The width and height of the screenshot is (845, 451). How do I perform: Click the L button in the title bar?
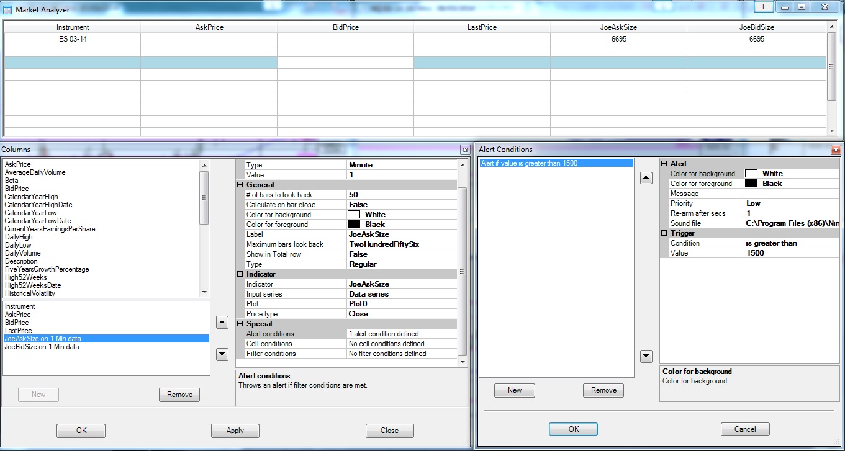(764, 7)
